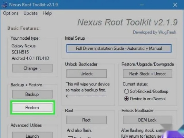This screenshot has width=184, height=138.
Task: Click the Flash Stock + Unroot button
Action: click(147, 73)
